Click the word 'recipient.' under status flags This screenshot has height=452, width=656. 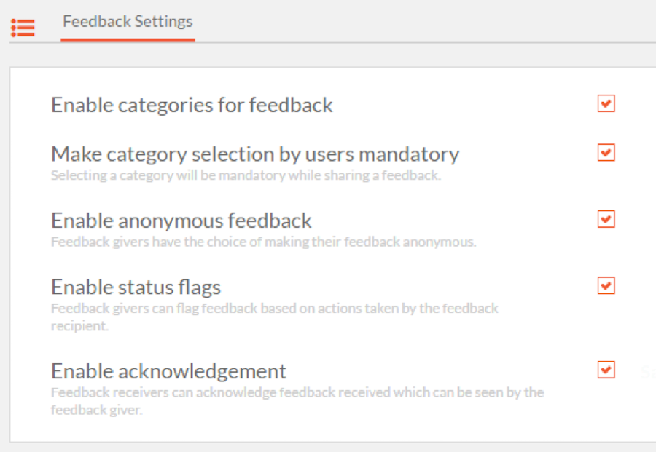pyautogui.click(x=79, y=326)
